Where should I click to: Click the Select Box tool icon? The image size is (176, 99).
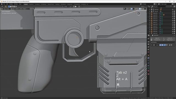[6, 7]
